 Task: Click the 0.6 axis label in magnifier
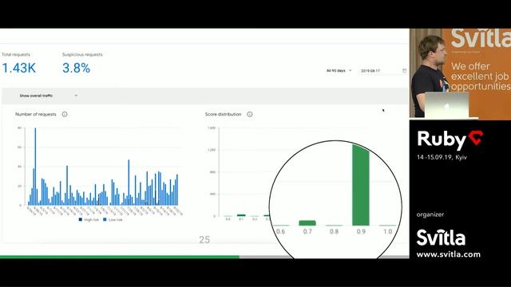pos(280,231)
